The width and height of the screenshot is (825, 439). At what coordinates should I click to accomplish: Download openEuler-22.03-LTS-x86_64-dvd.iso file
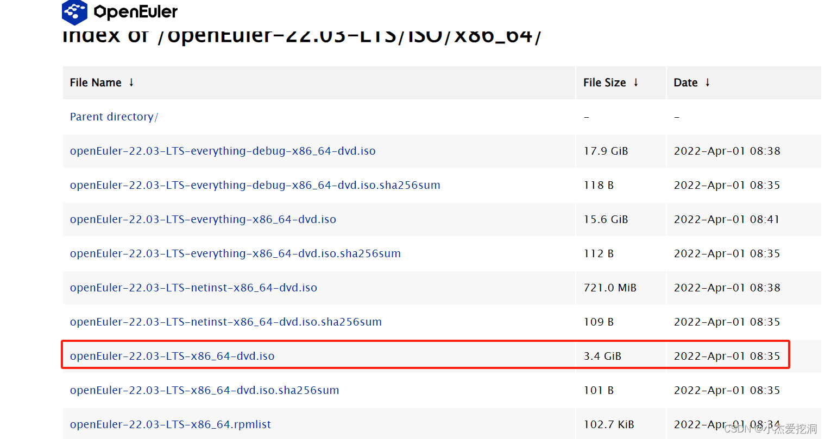tap(172, 356)
